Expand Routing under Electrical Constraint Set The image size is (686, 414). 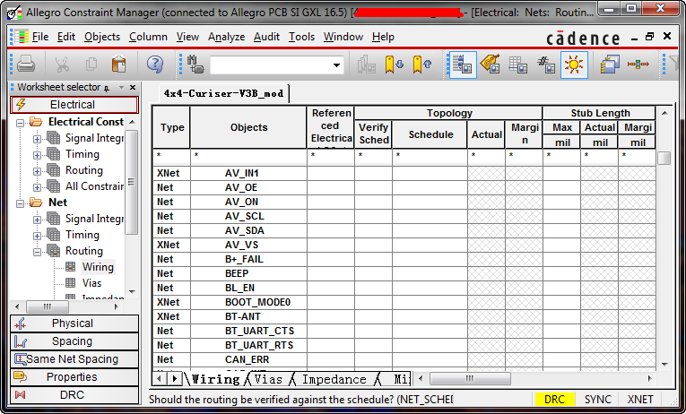pyautogui.click(x=37, y=171)
